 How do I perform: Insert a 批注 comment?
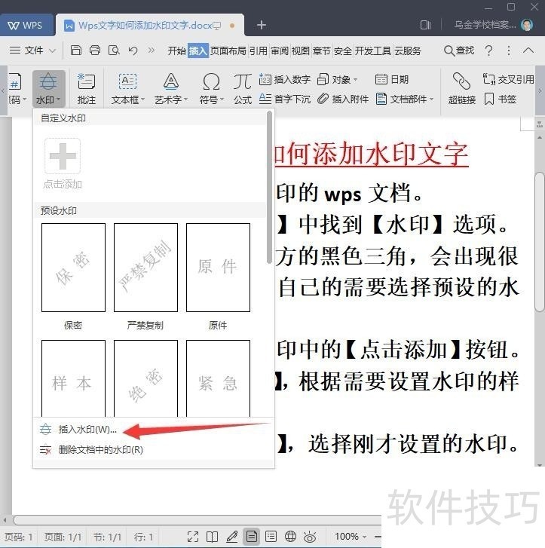coord(87,88)
